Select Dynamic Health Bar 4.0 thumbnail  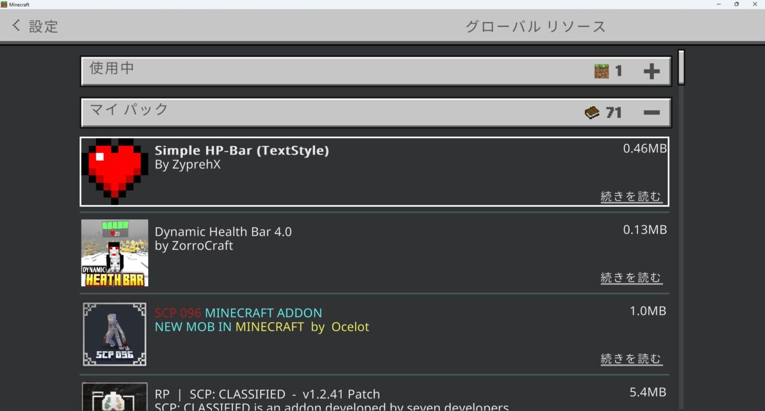(x=115, y=253)
